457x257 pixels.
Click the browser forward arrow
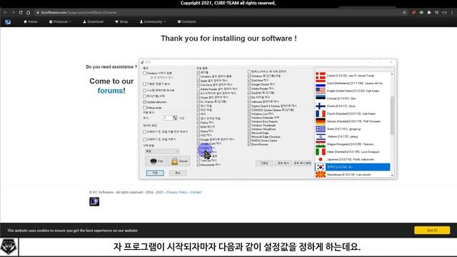(x=13, y=13)
